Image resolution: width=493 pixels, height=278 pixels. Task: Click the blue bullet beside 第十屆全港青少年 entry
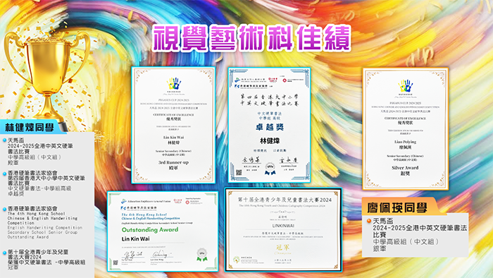(4, 253)
